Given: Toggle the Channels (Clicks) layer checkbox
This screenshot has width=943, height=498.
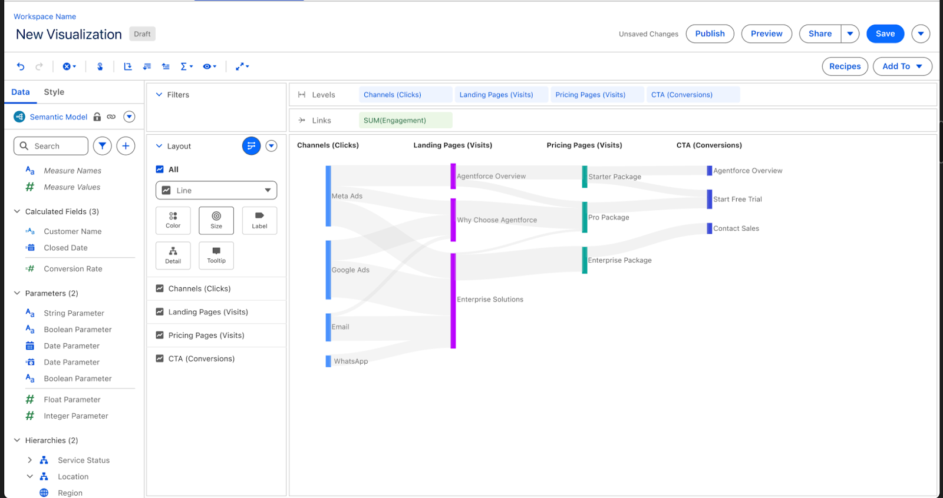Looking at the screenshot, I should tap(160, 288).
